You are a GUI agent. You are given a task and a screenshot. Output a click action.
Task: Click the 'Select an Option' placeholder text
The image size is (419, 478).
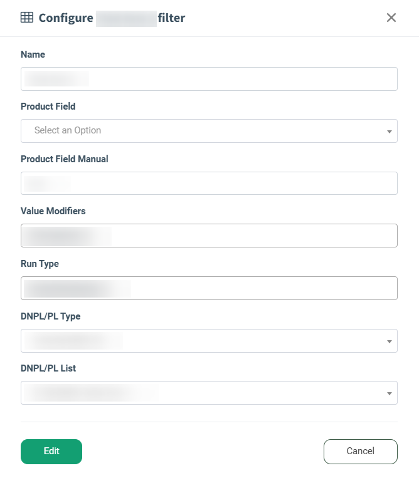68,130
